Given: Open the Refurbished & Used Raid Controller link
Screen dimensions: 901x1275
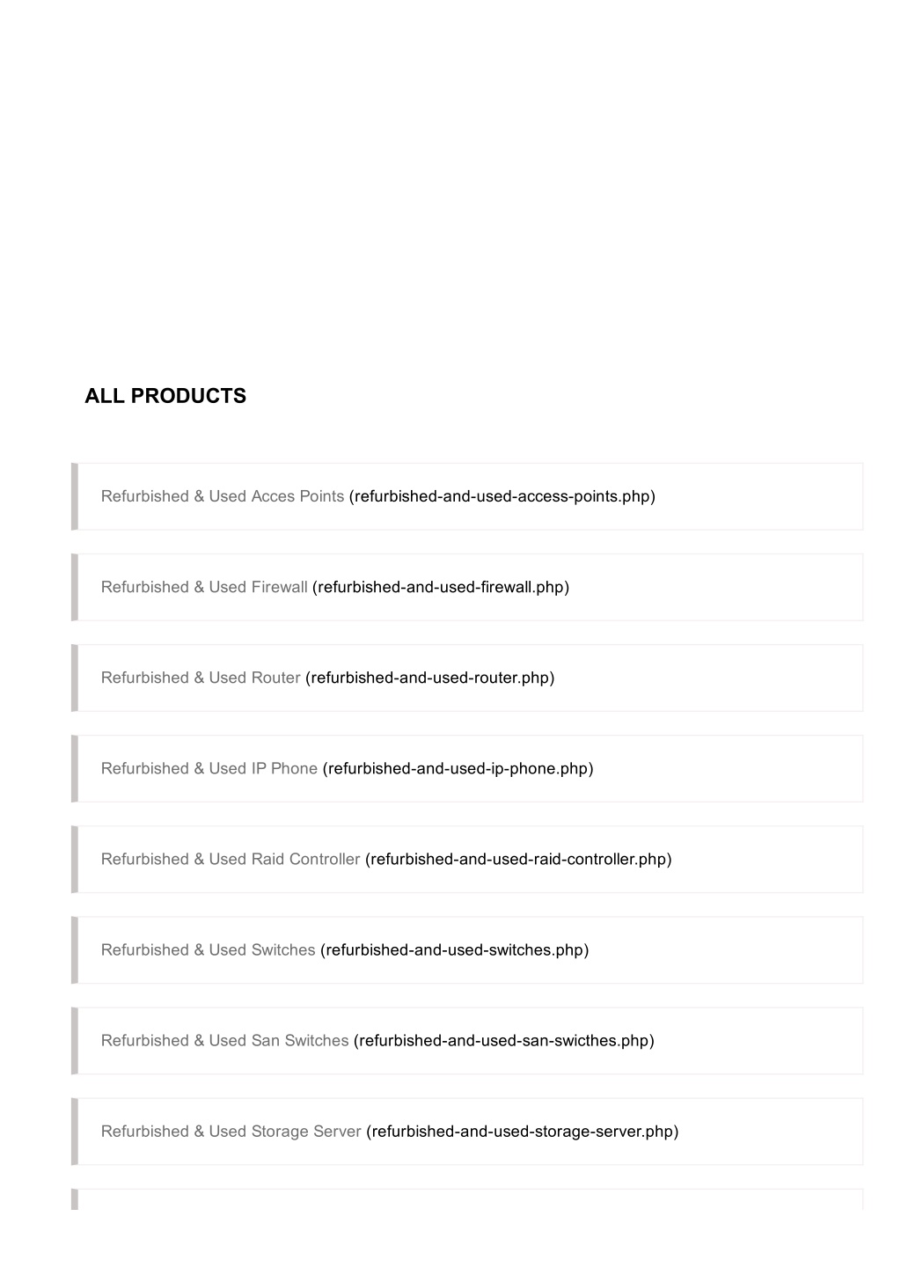Looking at the screenshot, I should click(231, 859).
